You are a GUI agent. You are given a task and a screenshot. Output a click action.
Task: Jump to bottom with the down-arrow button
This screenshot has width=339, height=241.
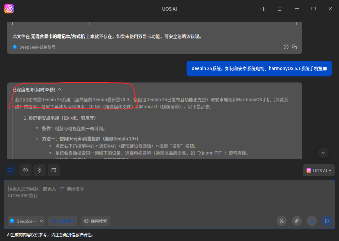point(323,153)
